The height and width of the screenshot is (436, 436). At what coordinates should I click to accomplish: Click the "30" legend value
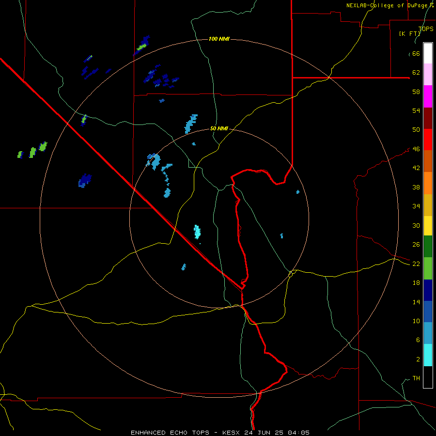pos(416,225)
